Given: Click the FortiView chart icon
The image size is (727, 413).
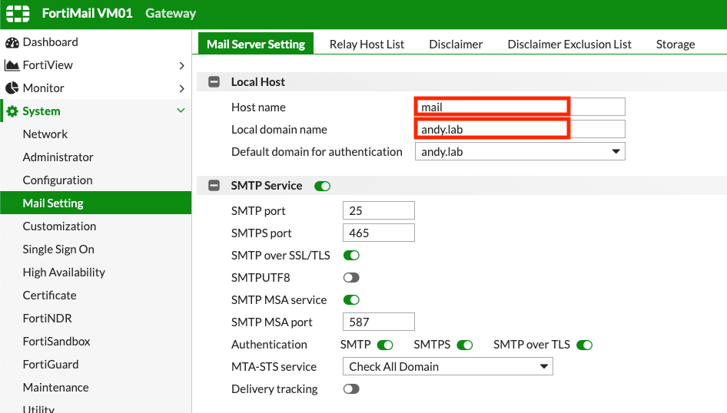Looking at the screenshot, I should point(12,65).
